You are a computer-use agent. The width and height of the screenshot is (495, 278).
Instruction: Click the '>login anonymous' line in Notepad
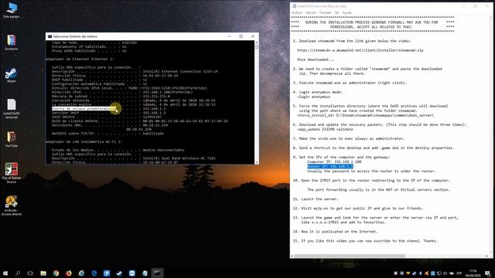313,97
